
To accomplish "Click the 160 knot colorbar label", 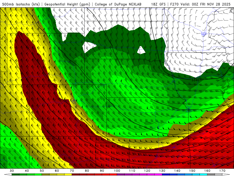I will pos(207,171).
